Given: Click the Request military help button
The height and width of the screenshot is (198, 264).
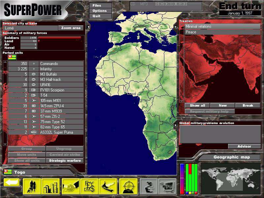Looking at the screenshot, I should point(210,112).
